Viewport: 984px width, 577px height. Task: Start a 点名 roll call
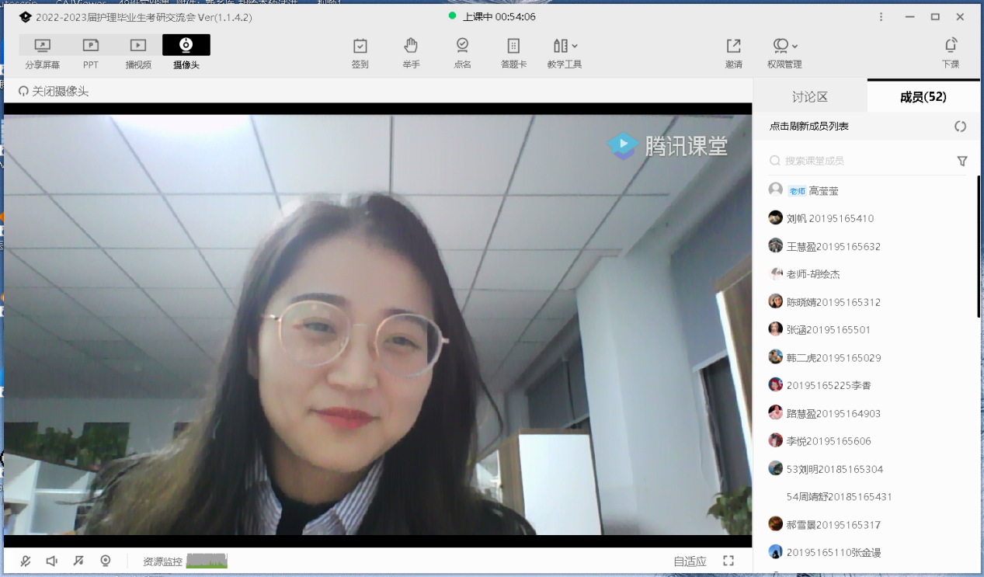click(x=462, y=52)
